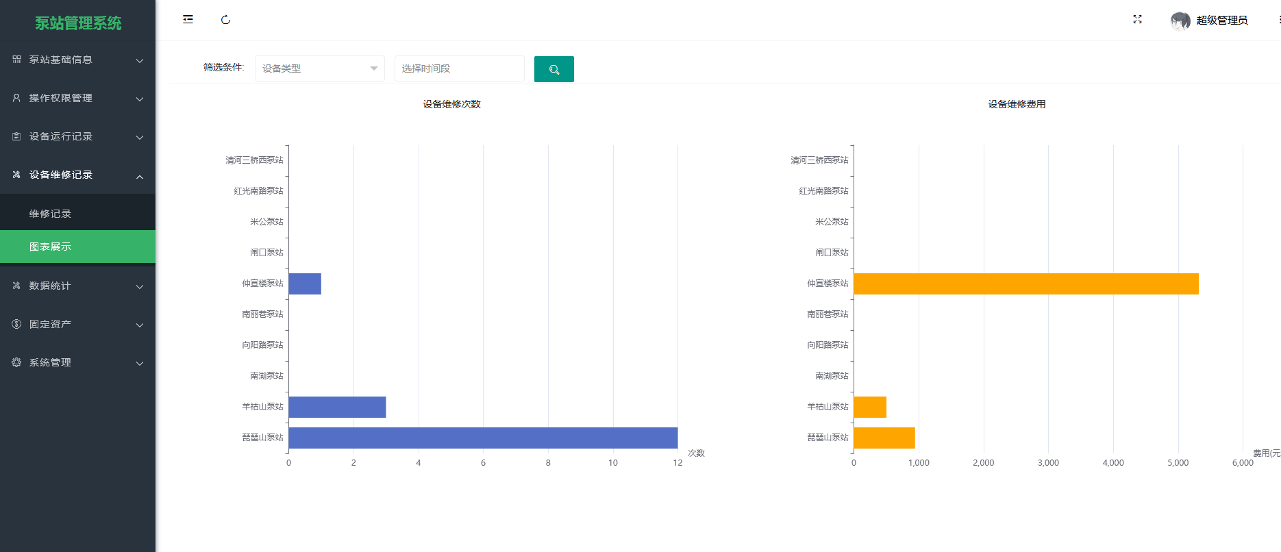Collapse the 设备维修记录 menu chevron

pyautogui.click(x=140, y=176)
